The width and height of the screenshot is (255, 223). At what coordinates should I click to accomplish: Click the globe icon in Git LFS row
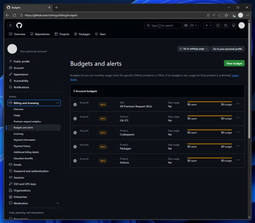[75, 119]
